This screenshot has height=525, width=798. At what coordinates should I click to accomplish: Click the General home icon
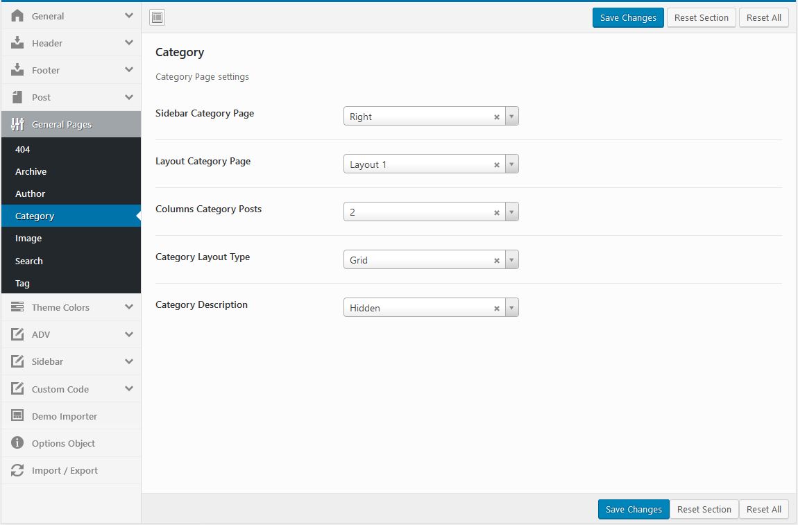[x=18, y=15]
